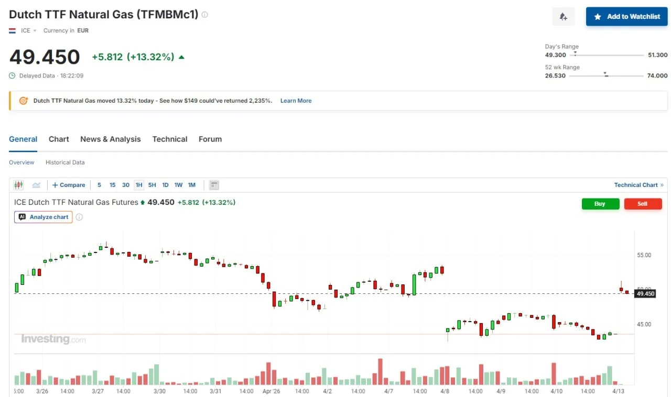
Task: Select the 1M chart interval
Action: tap(192, 185)
